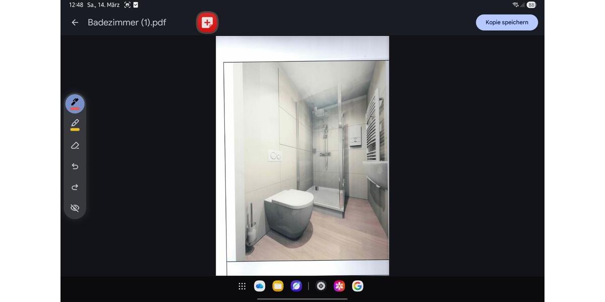Tap the red plus icon in header

point(207,22)
